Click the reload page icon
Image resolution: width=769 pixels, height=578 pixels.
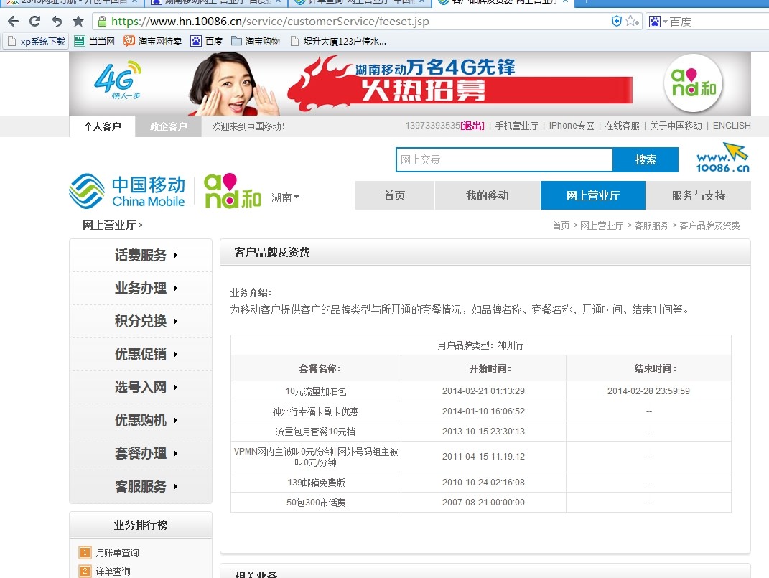[34, 22]
